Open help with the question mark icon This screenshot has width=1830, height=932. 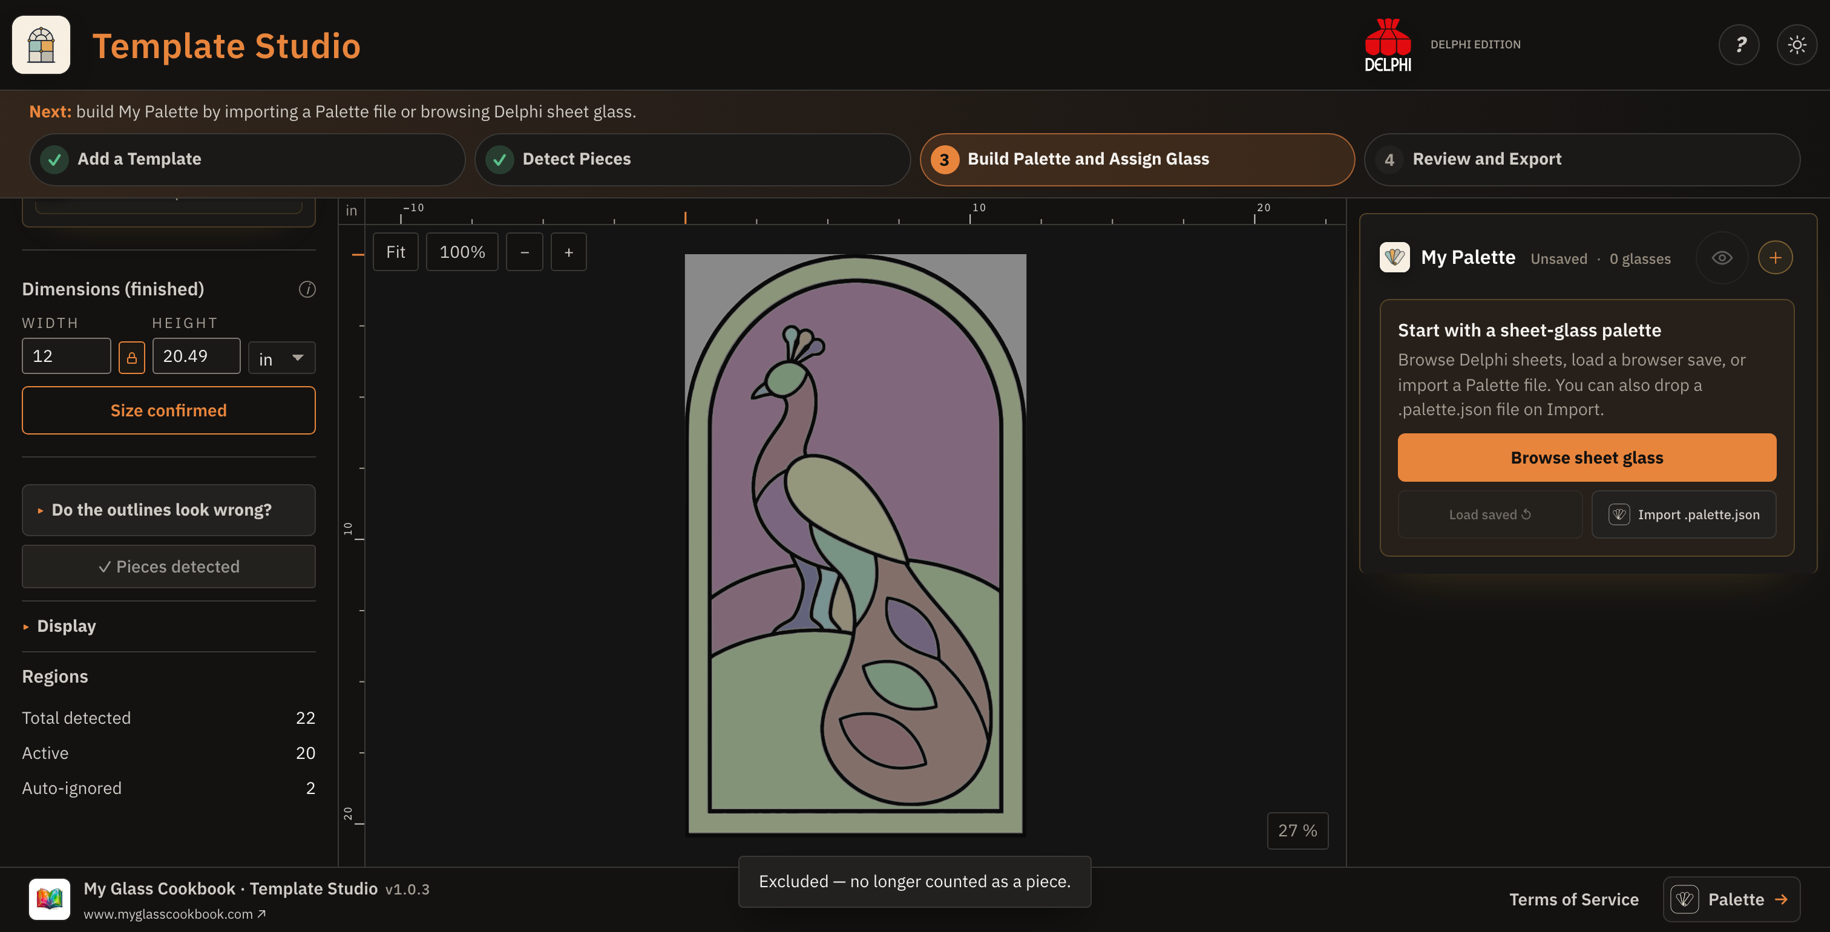(x=1739, y=45)
